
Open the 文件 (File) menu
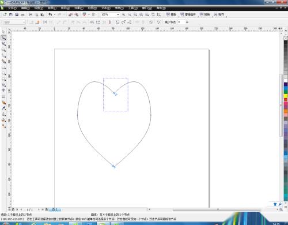pos(12,8)
